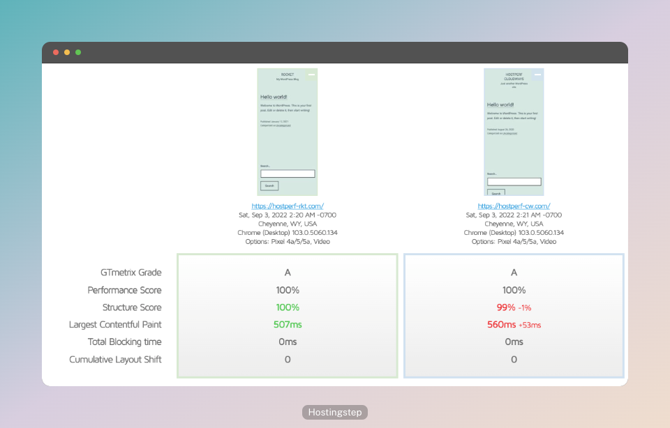Click the GTmetrix grade "A" for hostperf-cw
This screenshot has height=428, width=670.
point(514,273)
